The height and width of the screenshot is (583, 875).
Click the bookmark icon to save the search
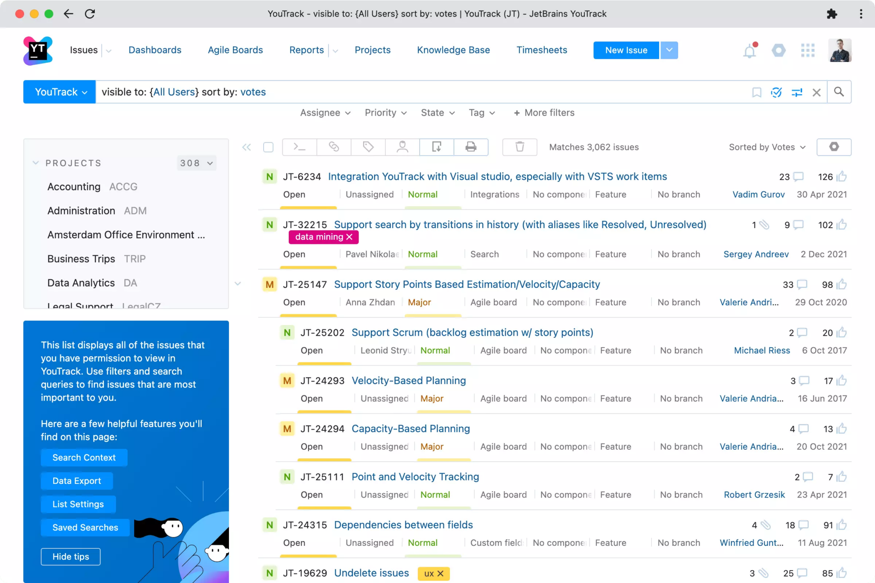coord(756,92)
